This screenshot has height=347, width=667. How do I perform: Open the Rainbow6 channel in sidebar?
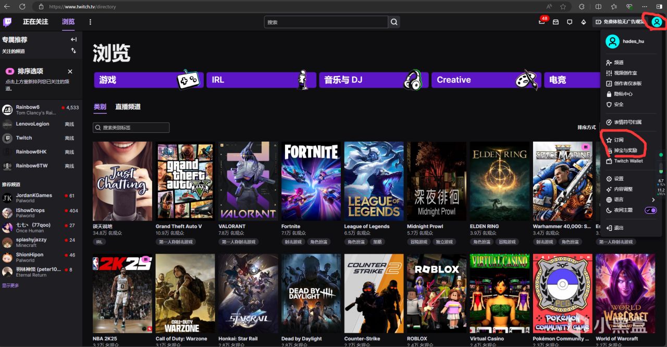tap(41, 110)
